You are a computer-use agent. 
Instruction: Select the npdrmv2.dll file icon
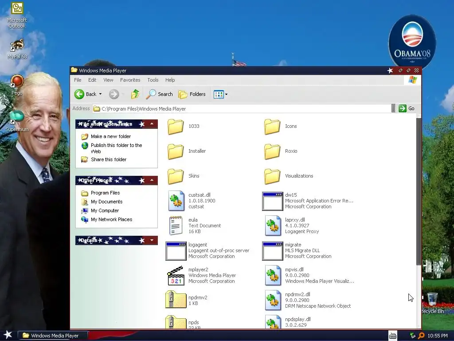pyautogui.click(x=273, y=301)
